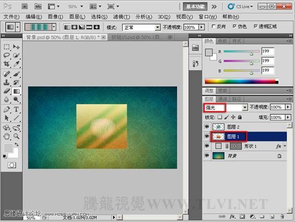Select the Move tool
Viewport: 295px width, 222px height.
[16, 47]
